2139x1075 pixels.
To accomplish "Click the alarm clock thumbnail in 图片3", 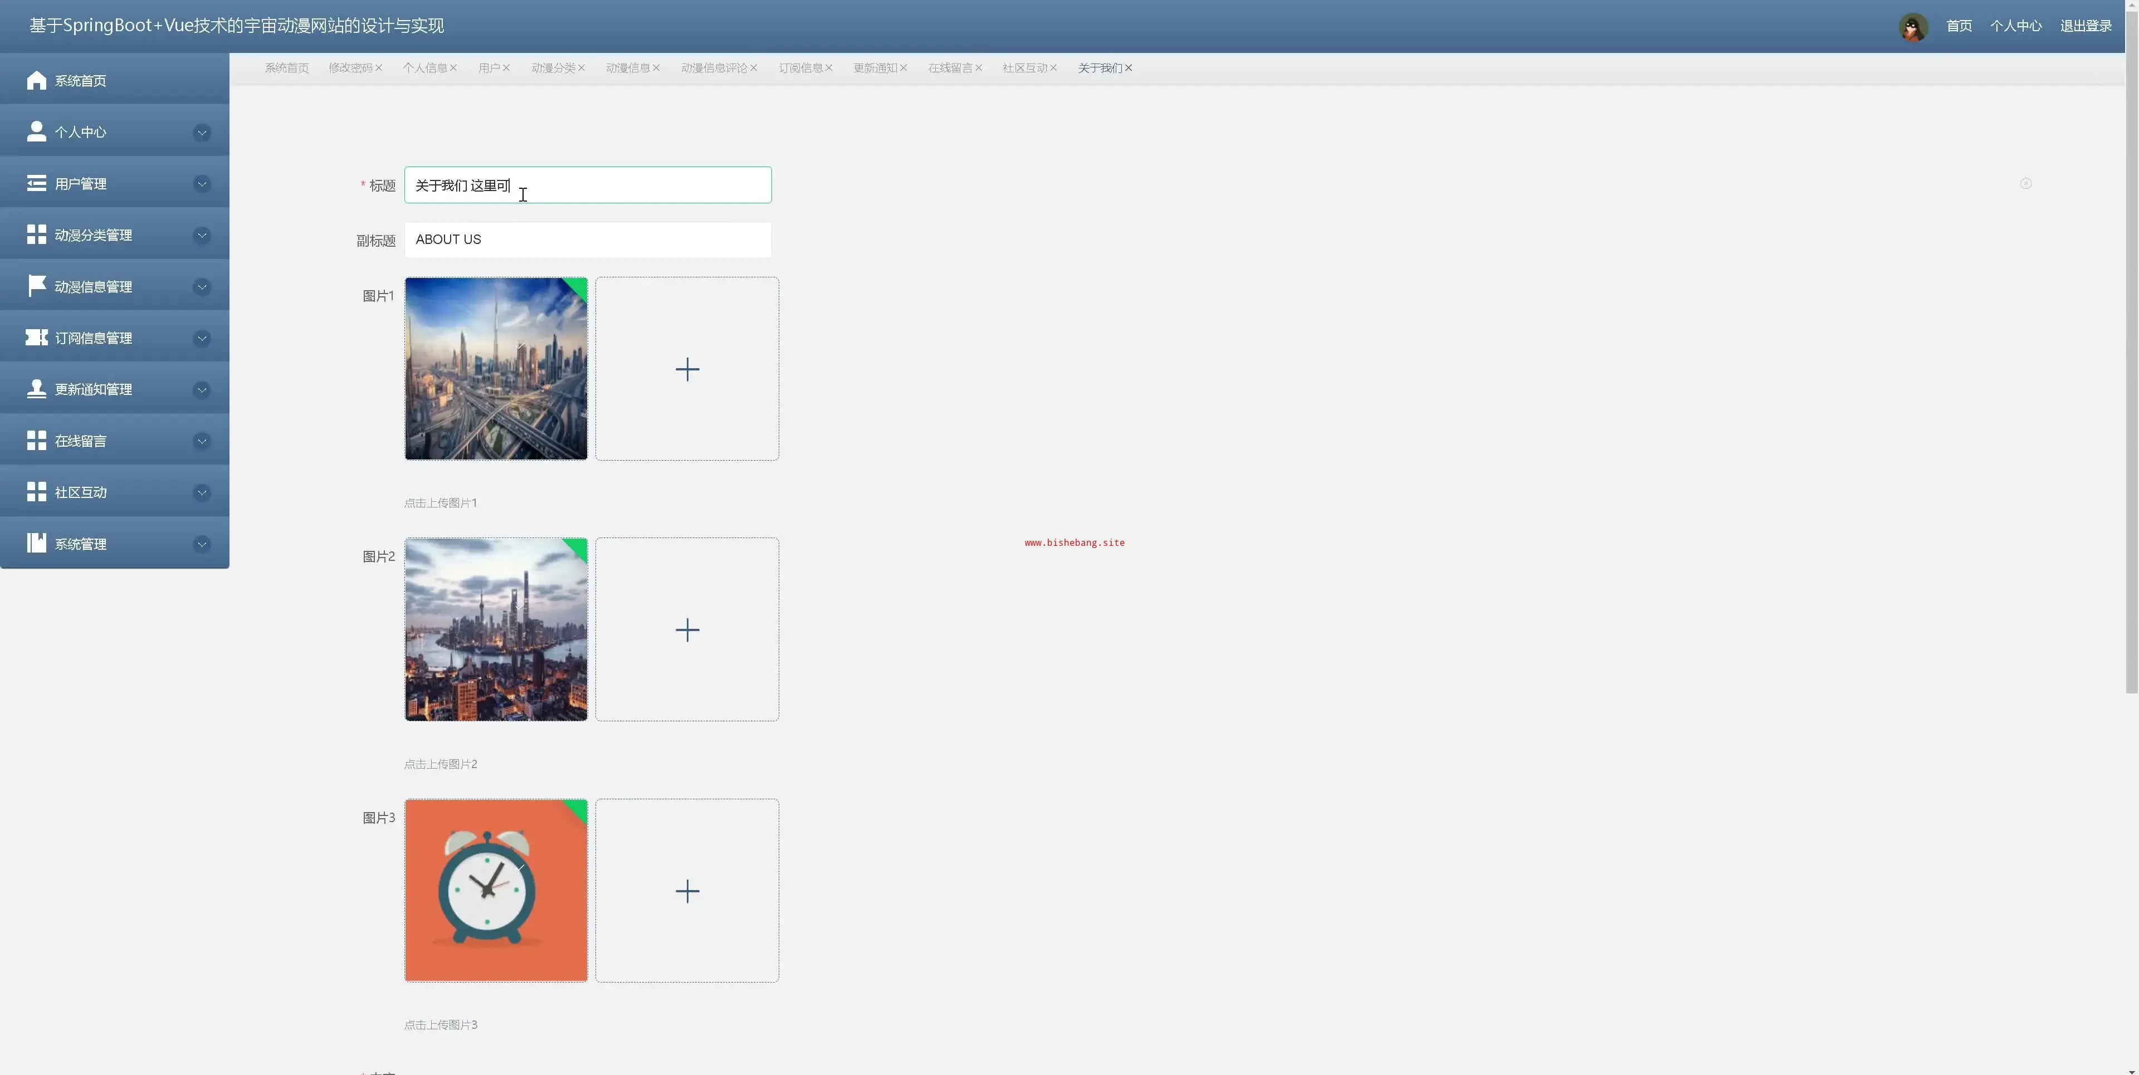I will (496, 891).
